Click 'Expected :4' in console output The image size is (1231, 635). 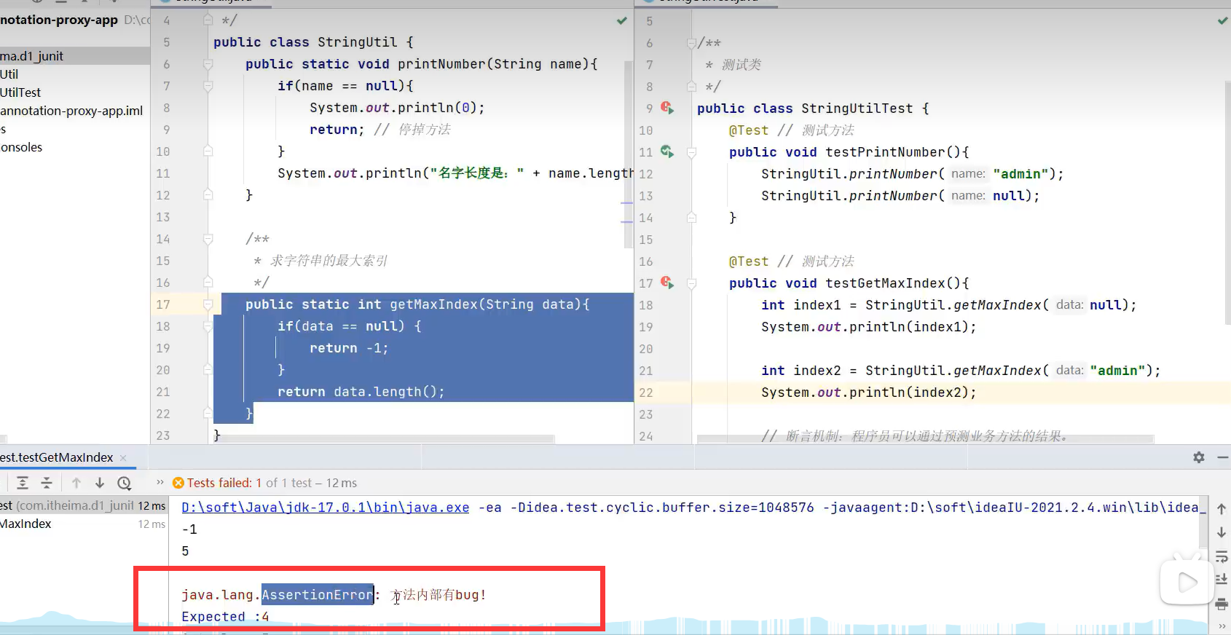225,617
